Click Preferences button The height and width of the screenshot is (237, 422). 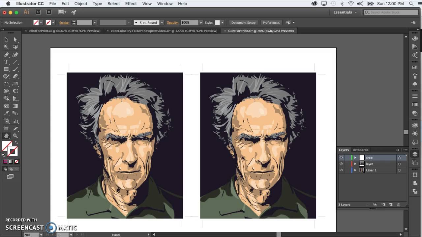[271, 23]
